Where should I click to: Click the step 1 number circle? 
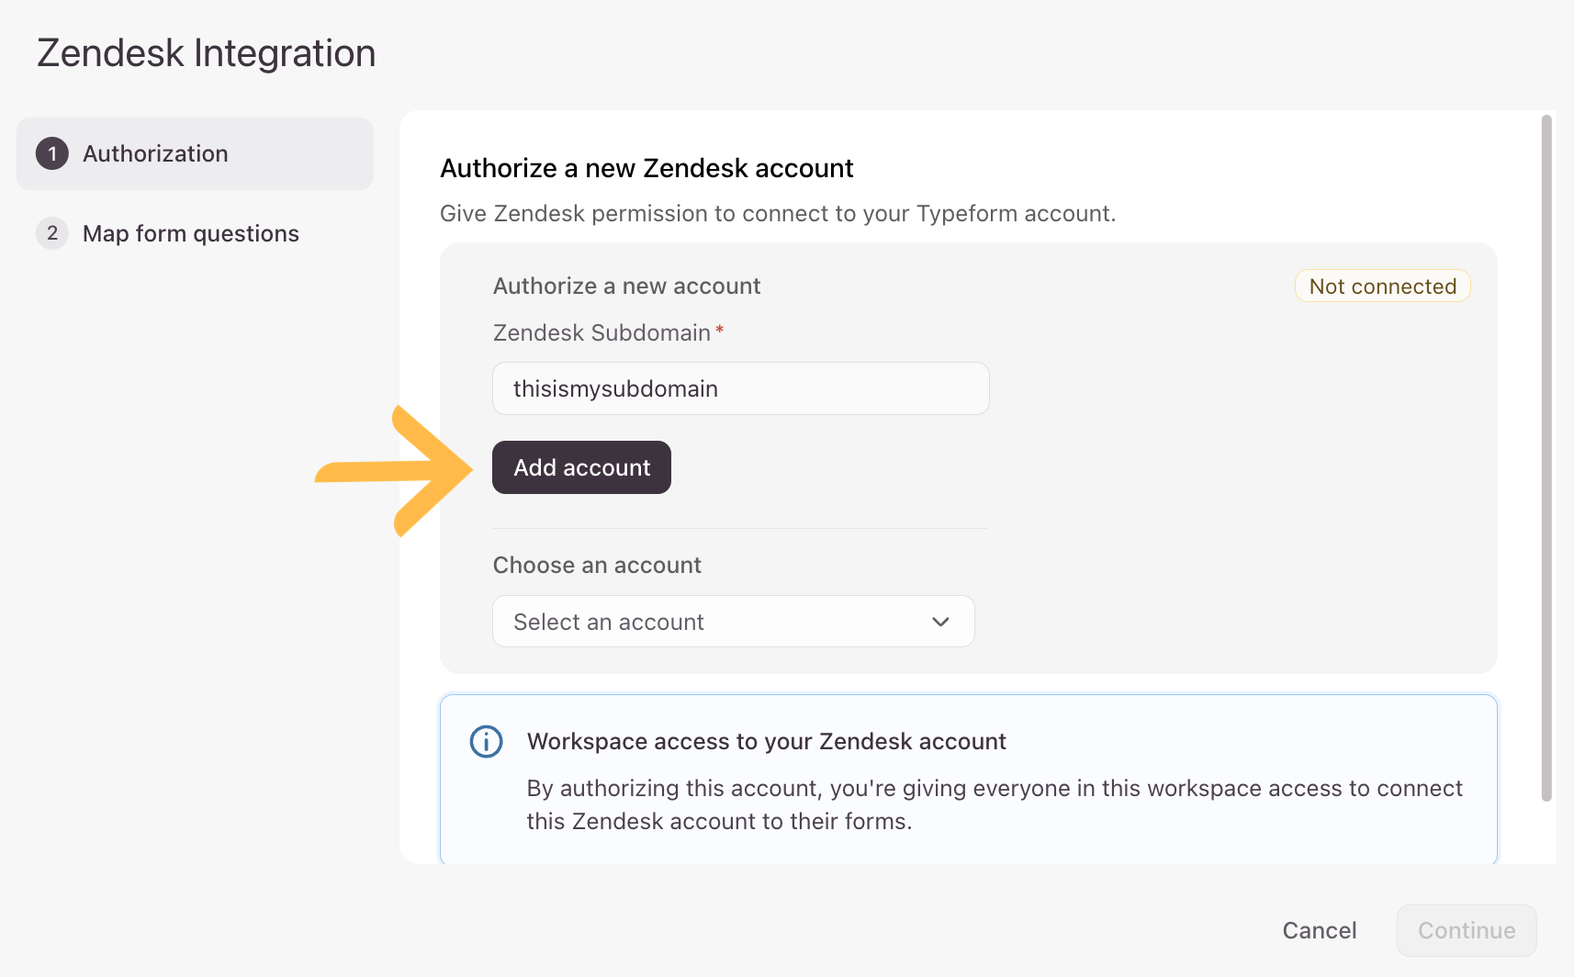pyautogui.click(x=52, y=153)
